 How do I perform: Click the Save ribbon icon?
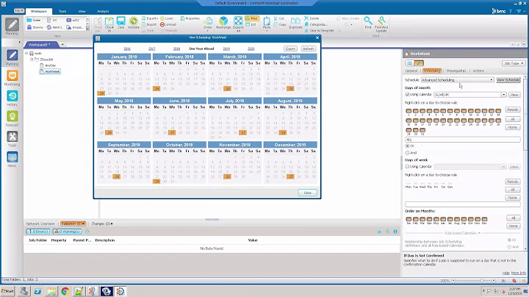pyautogui.click(x=120, y=21)
